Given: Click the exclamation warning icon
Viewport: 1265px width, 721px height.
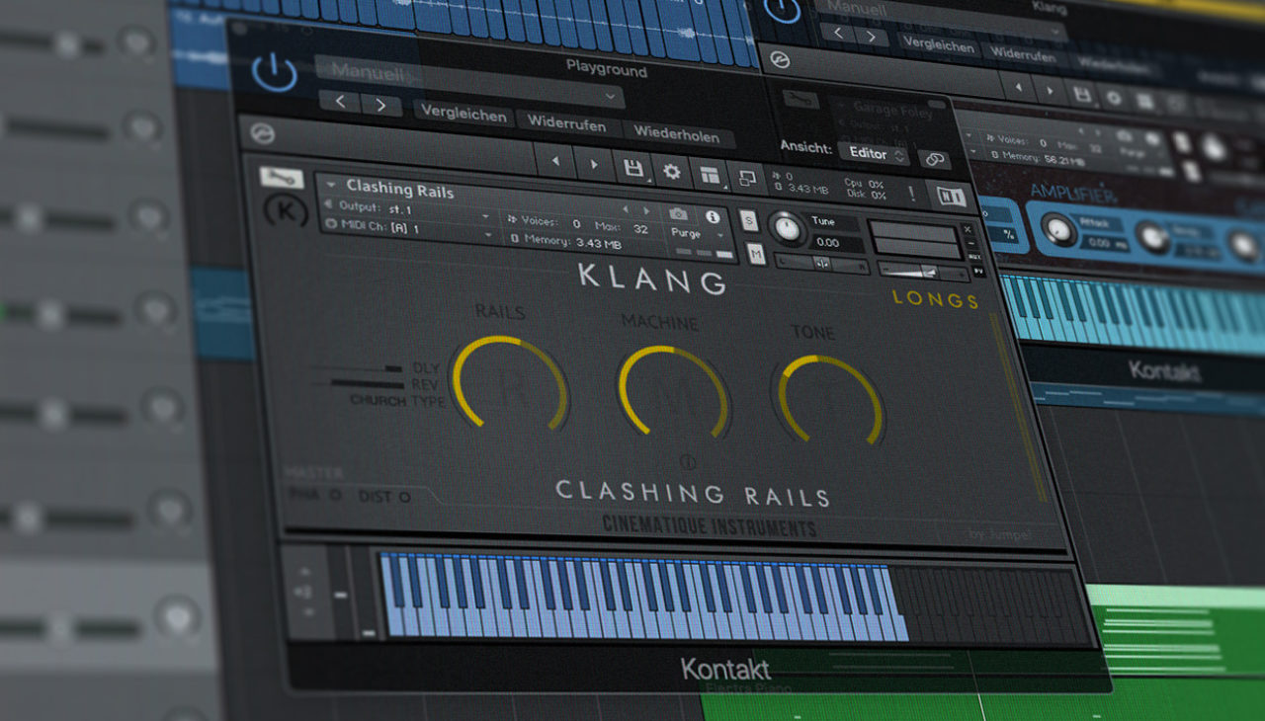Looking at the screenshot, I should 911,193.
